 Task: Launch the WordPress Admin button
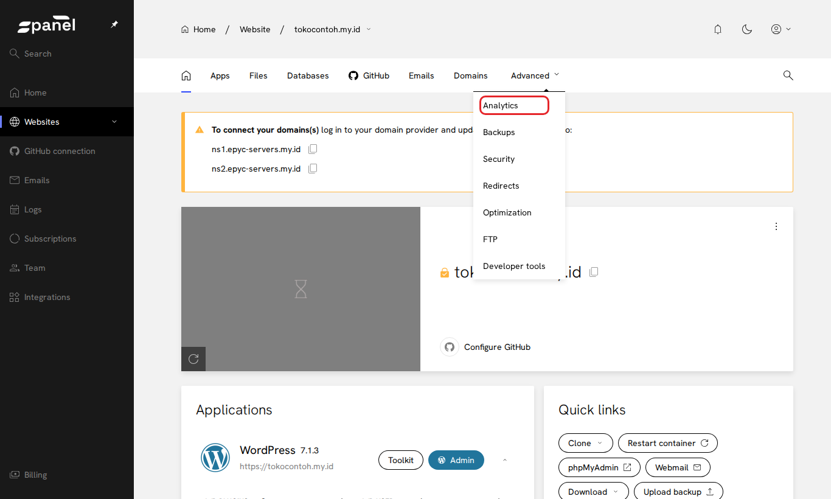coord(456,460)
